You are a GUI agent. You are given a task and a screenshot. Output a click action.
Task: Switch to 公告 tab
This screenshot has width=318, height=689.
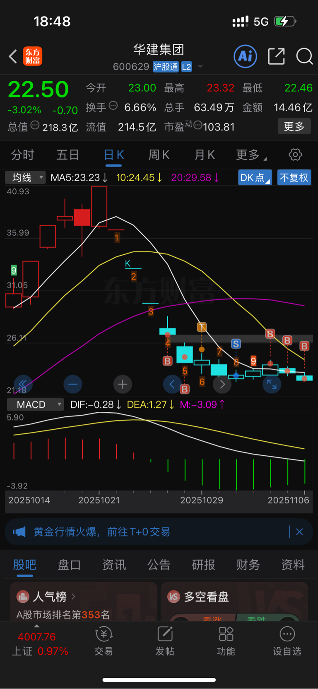[159, 565]
